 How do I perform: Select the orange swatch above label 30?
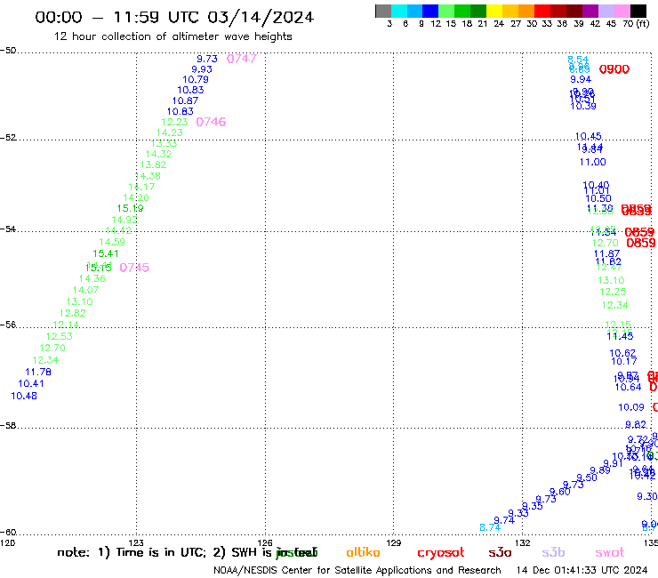tap(526, 12)
